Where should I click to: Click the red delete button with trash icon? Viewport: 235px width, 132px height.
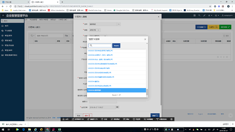coord(87,115)
